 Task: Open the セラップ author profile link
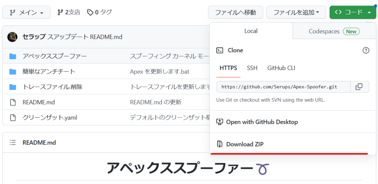point(34,37)
